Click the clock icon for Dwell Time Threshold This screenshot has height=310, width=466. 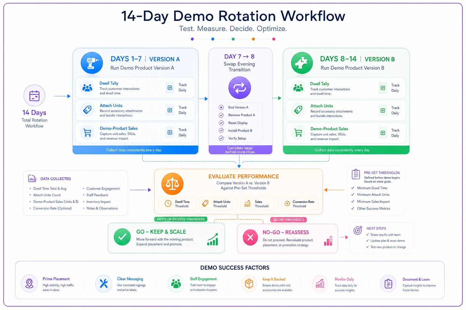click(x=168, y=204)
